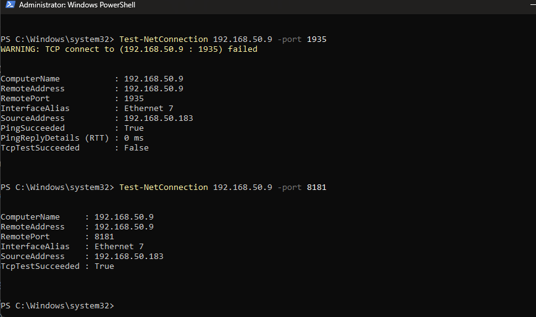Image resolution: width=536 pixels, height=317 pixels.
Task: Click the RemotePort value 8181
Action: 104,237
